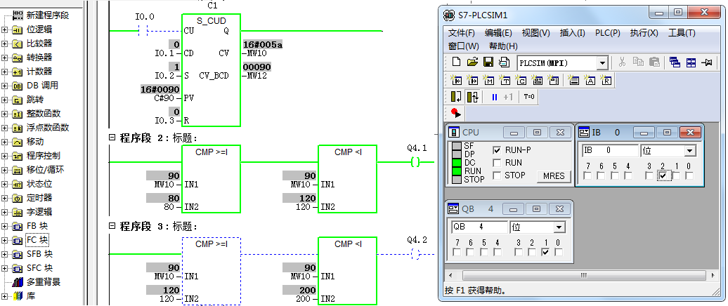The height and width of the screenshot is (306, 728).
Task: Insert an Output variable view
Action: point(473,81)
